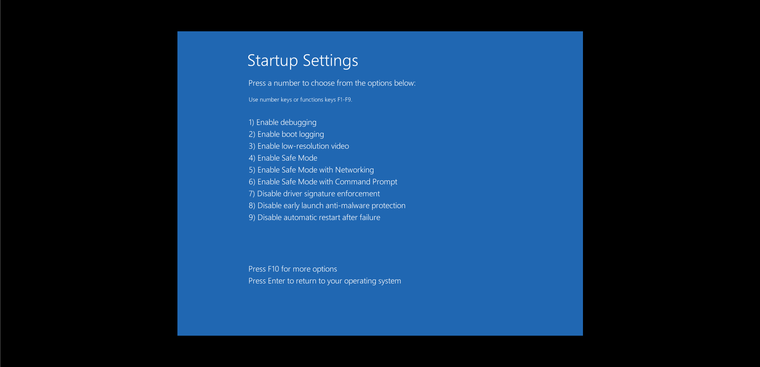Click the word 'Enter' in the footer
This screenshot has height=367, width=760.
tap(276, 281)
